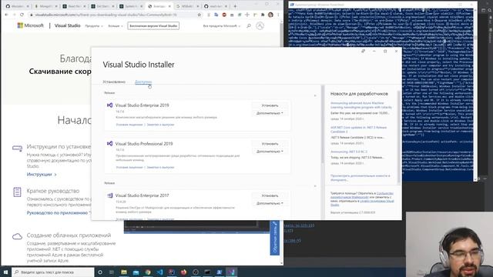Click the Visual Studio Enterprise 2017 logo icon
Viewport: 493px width, 277px height.
tap(109, 195)
